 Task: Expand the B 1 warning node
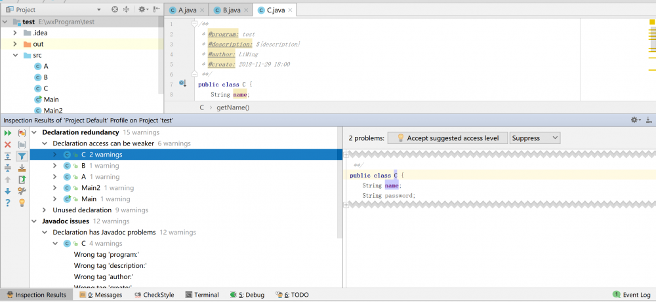55,166
